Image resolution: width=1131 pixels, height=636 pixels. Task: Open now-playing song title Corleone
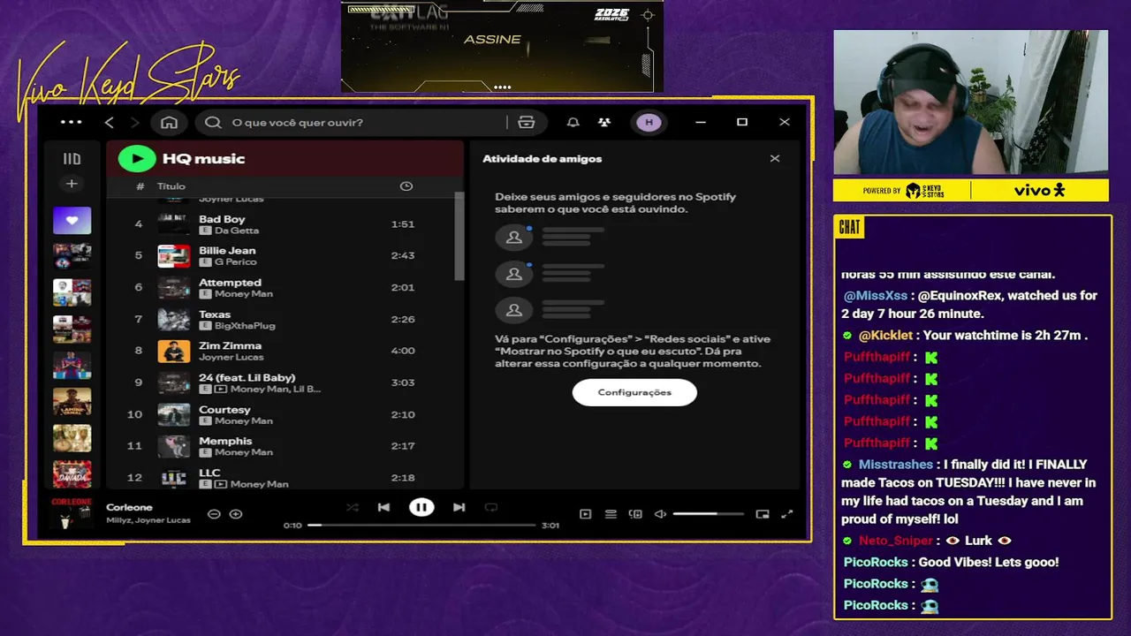click(129, 507)
